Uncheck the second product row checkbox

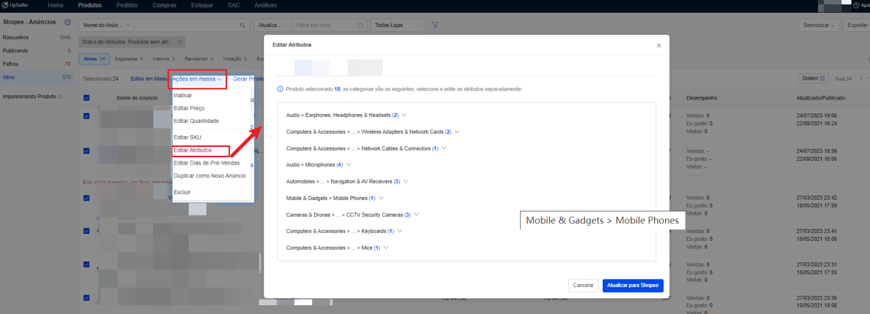click(x=87, y=151)
